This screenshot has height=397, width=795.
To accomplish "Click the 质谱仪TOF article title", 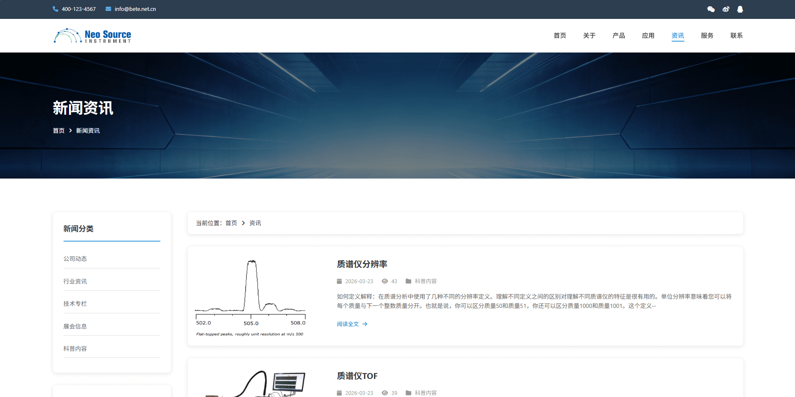I will point(357,376).
